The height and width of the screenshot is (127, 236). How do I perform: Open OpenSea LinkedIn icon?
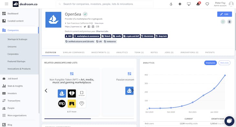(93, 27)
